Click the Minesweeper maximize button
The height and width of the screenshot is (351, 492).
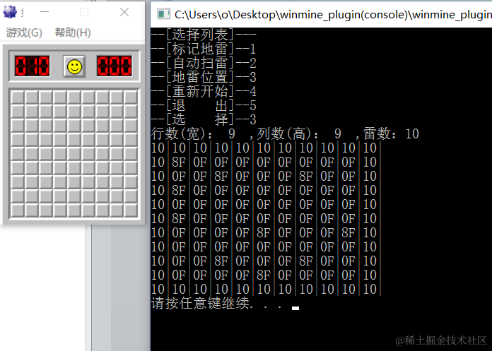coord(84,12)
